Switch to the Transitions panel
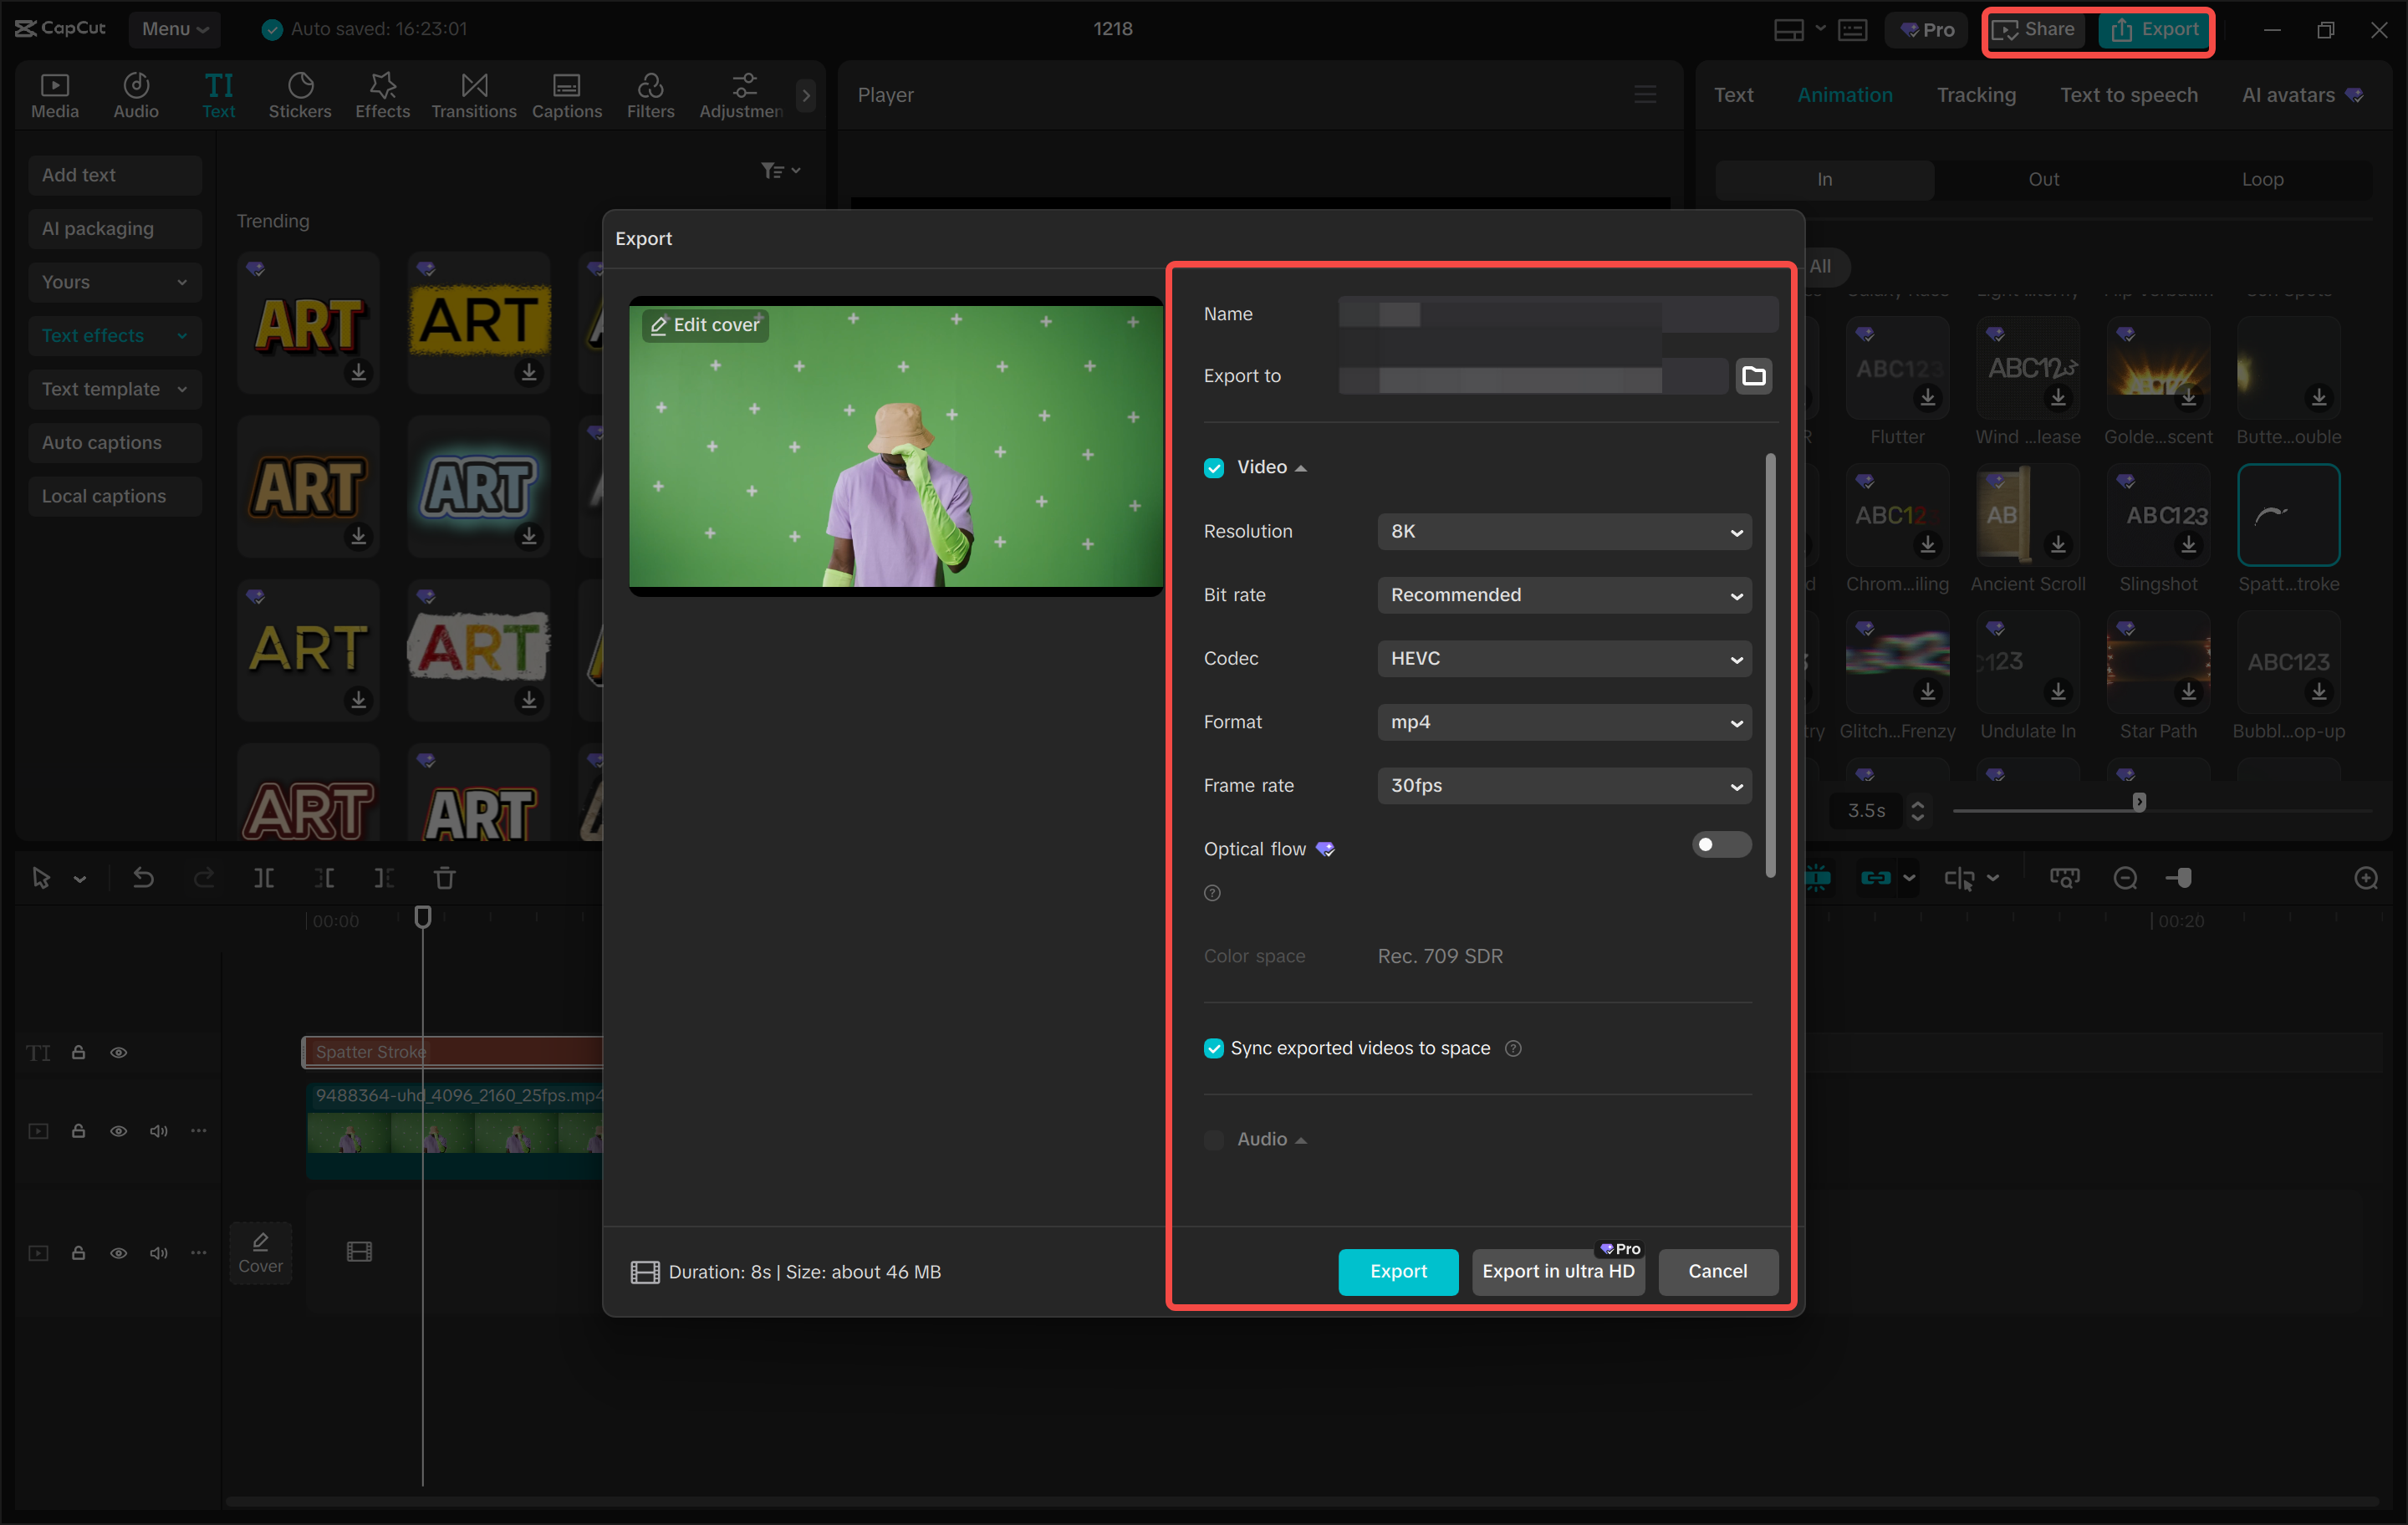This screenshot has height=1525, width=2408. click(473, 95)
